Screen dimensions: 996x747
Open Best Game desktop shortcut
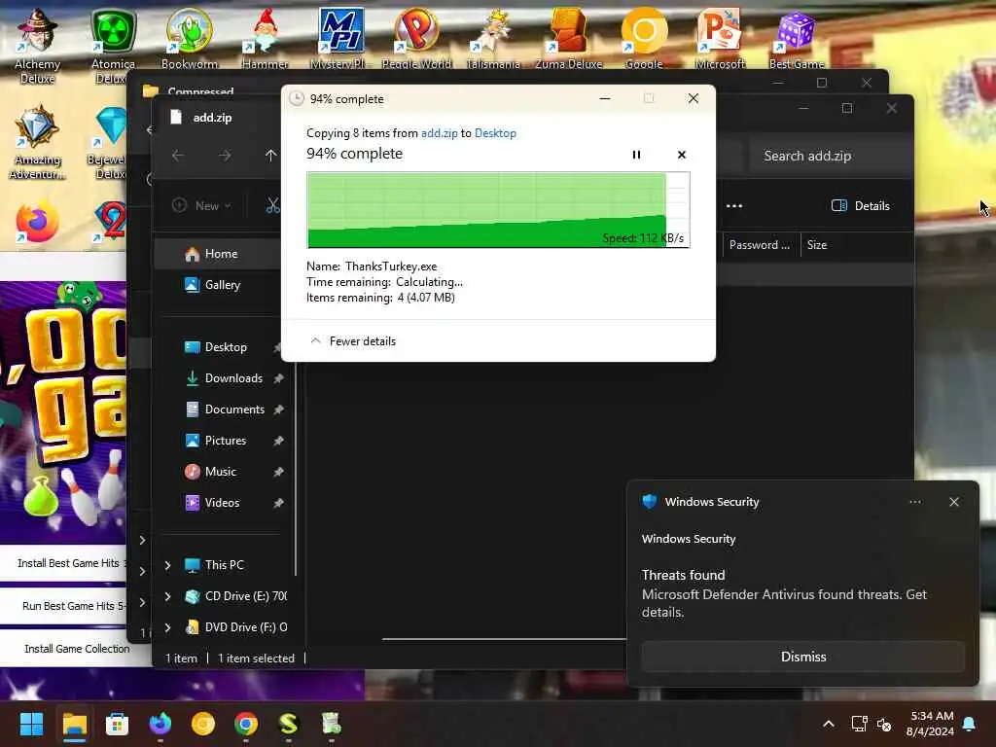point(796,38)
